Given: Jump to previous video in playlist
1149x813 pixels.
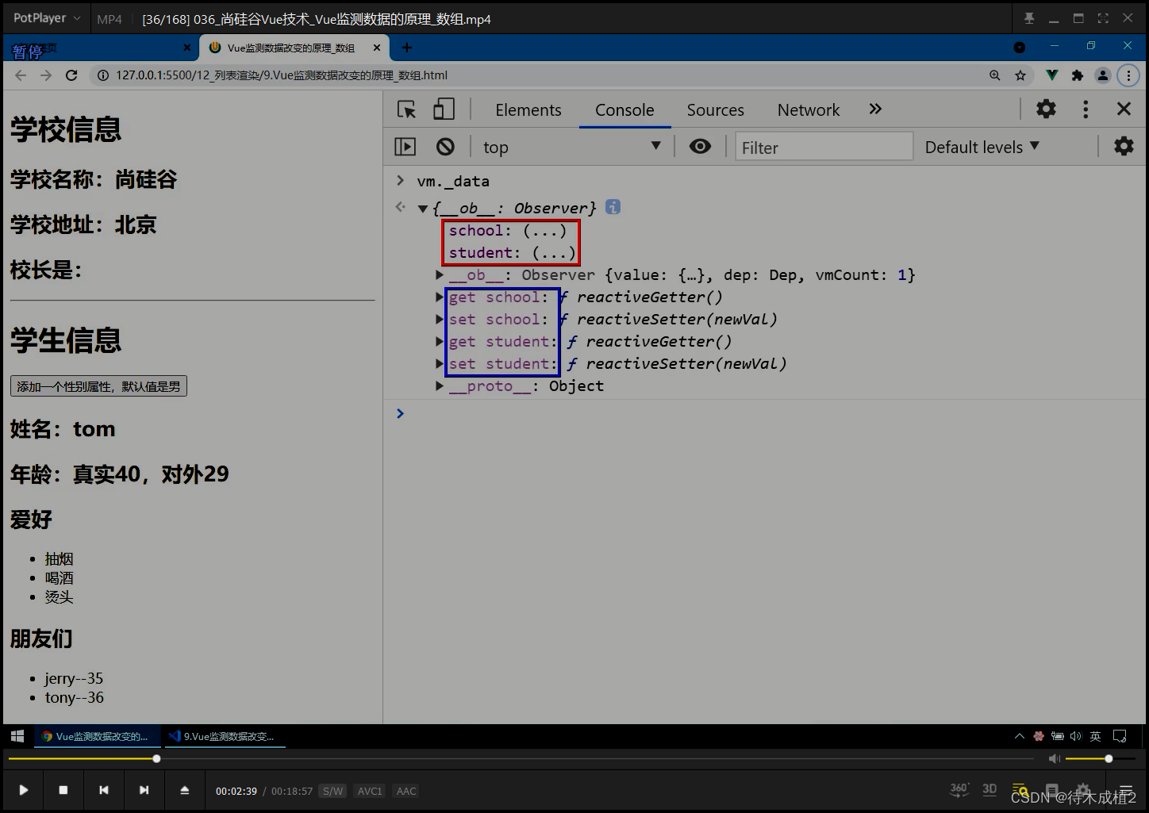Looking at the screenshot, I should click(x=104, y=790).
